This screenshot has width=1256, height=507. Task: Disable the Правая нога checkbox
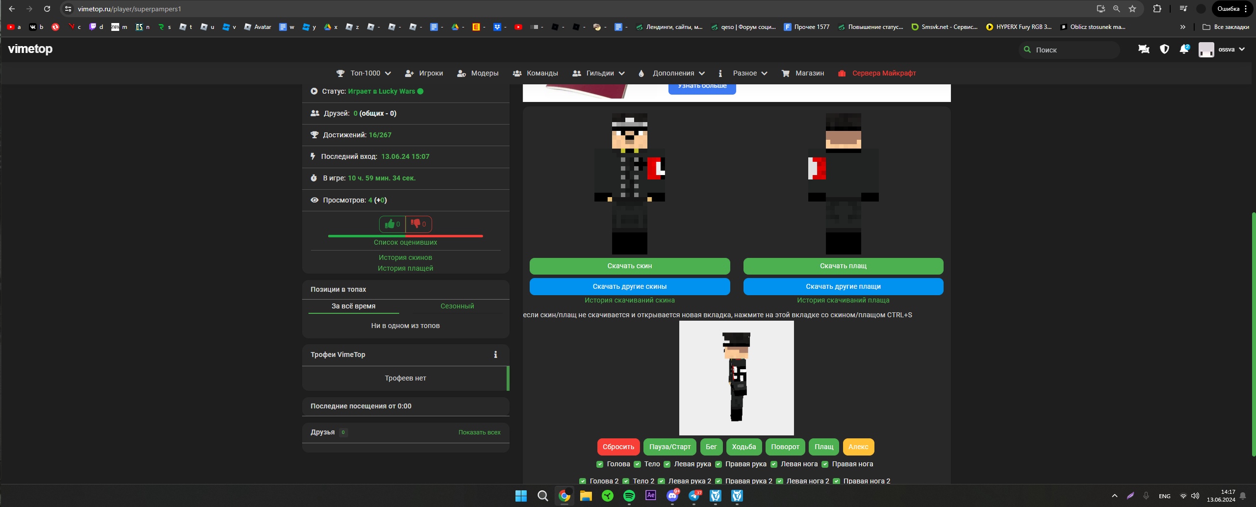point(825,464)
